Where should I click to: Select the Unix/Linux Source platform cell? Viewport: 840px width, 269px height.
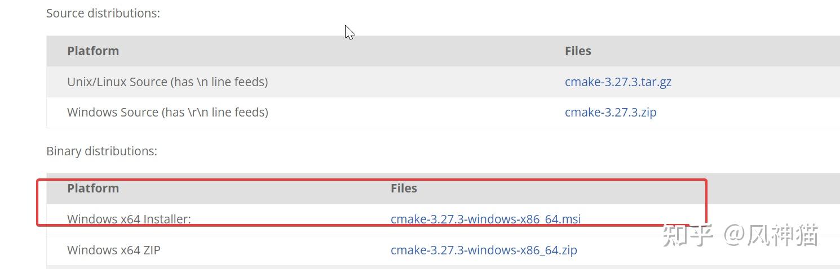click(x=167, y=82)
